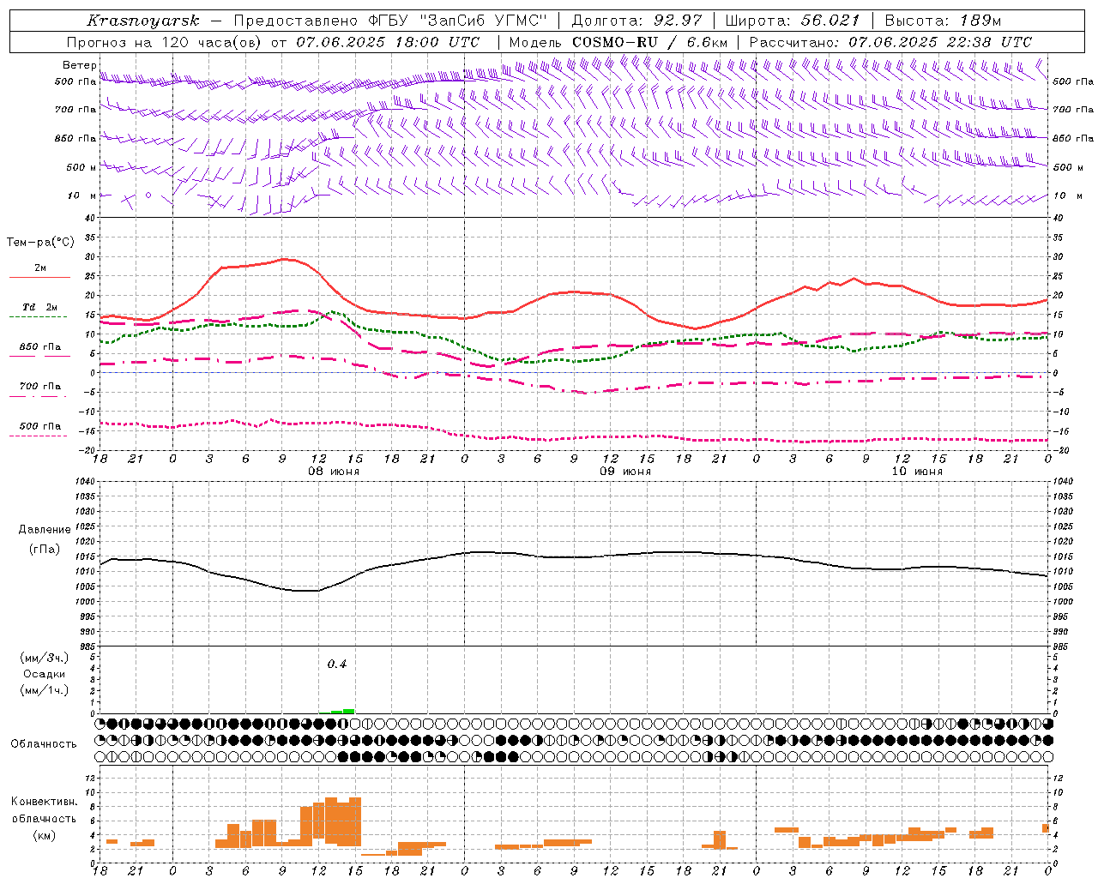
Task: Click the 2м temperature legend entry
Action: coord(40,268)
